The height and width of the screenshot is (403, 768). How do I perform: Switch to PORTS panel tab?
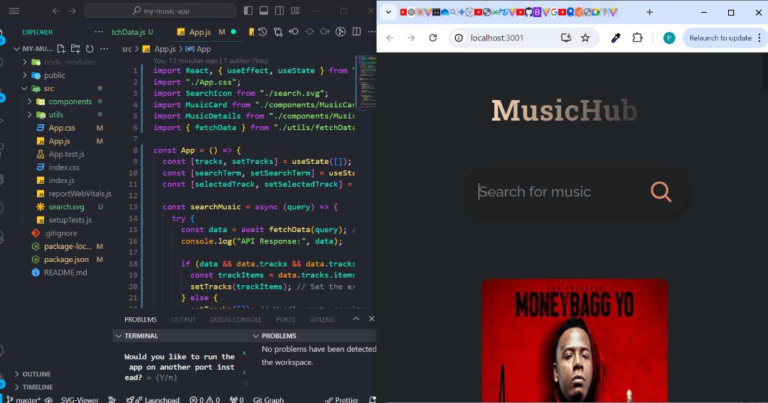[x=286, y=319]
